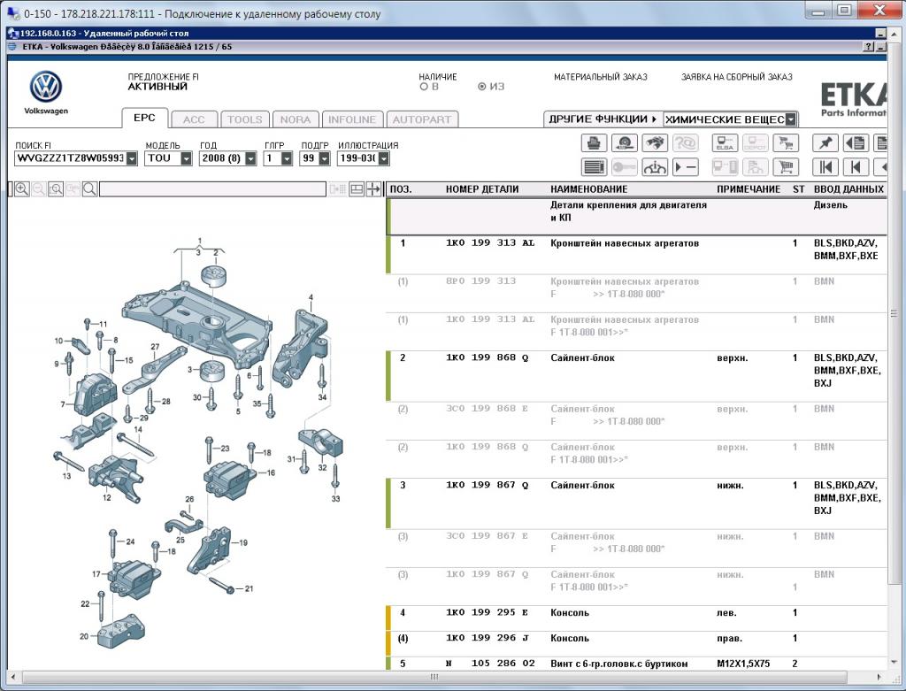This screenshot has height=691, width=906.
Task: Click callout number 27 in the diagram
Action: pyautogui.click(x=155, y=347)
